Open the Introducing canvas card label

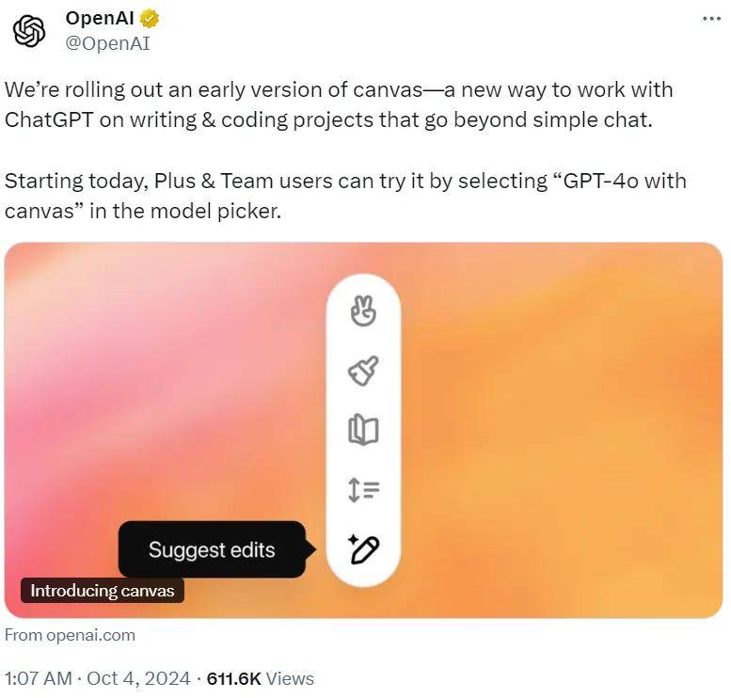point(103,591)
